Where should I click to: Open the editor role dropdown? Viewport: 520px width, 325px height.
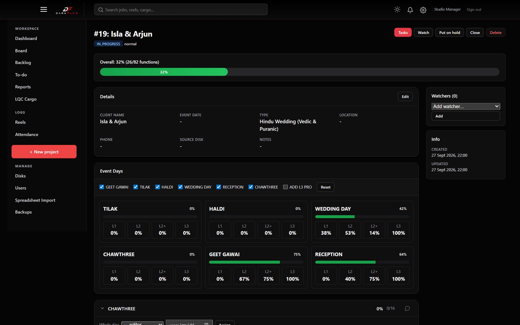[142, 323]
